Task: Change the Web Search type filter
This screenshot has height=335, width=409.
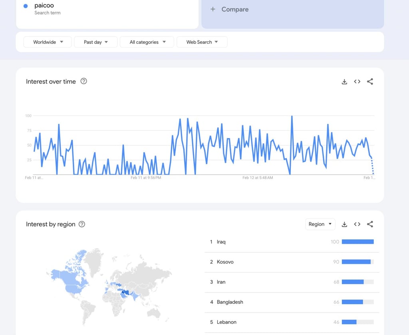Action: [x=202, y=42]
